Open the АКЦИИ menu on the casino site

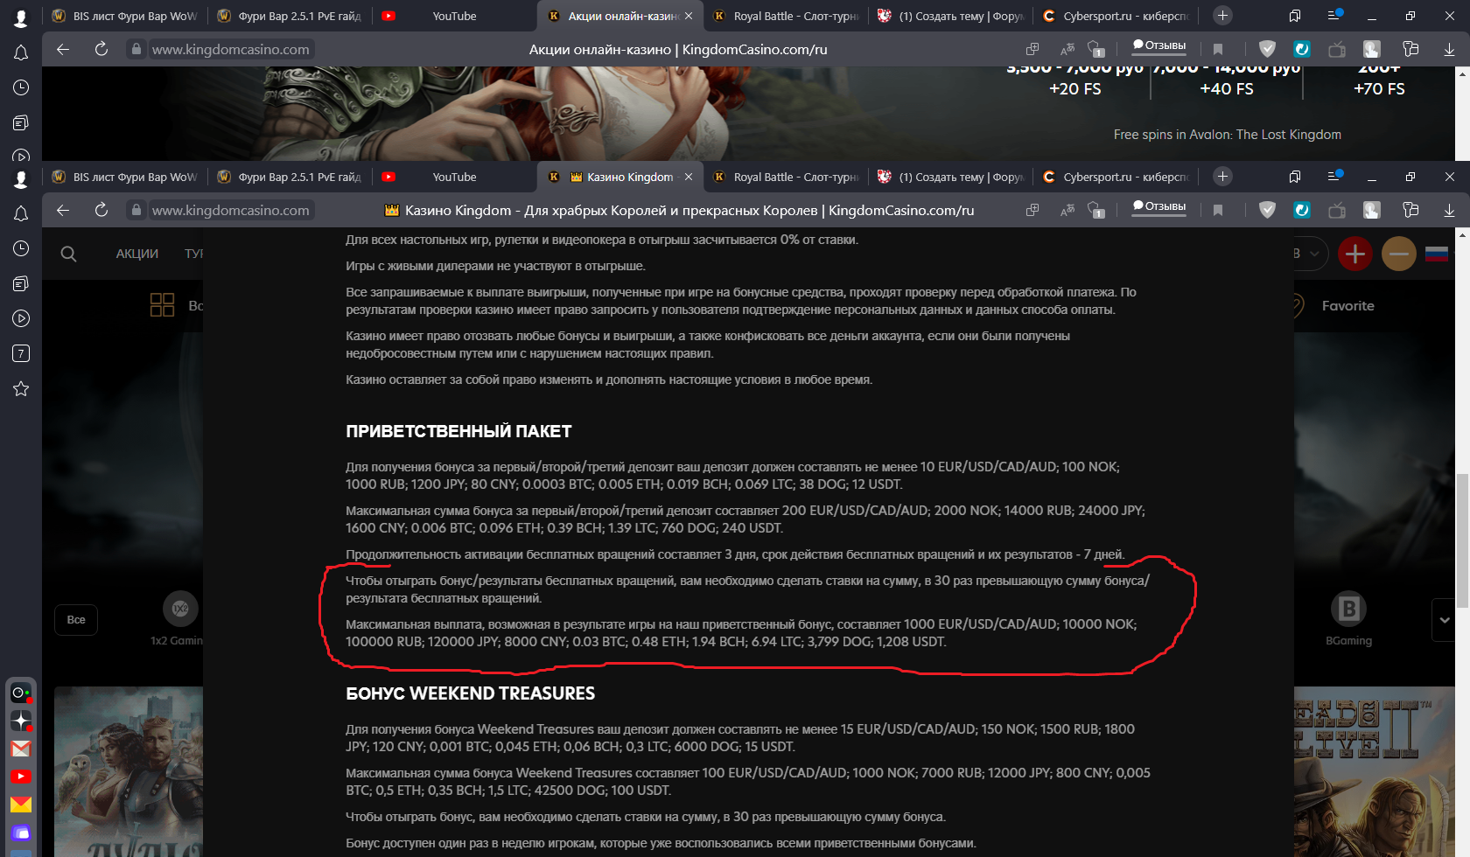pos(137,254)
